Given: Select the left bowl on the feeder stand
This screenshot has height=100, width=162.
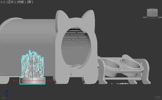Looking at the screenshot, I should [x=111, y=64].
